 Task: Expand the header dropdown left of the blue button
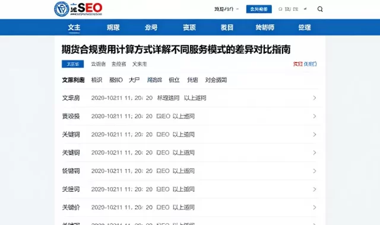[226, 9]
